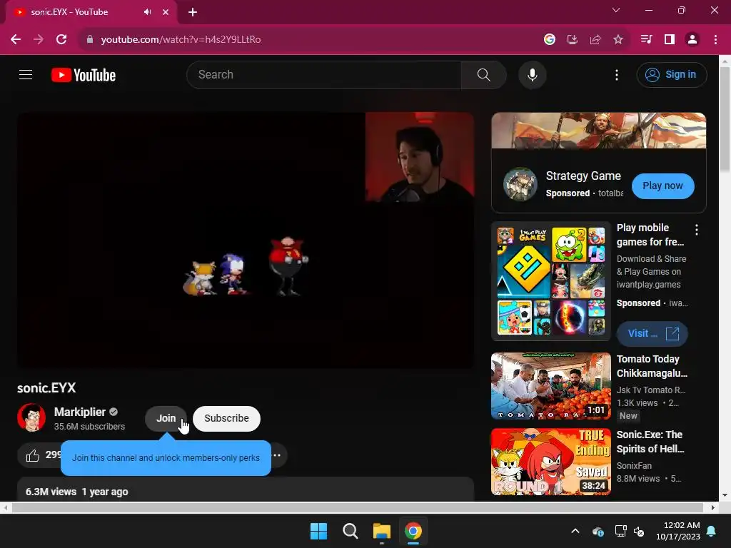Start voice search with microphone icon
Image resolution: width=731 pixels, height=548 pixels.
(x=532, y=74)
